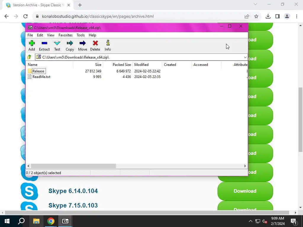Open File Explorer from taskbar
Viewport: 303px width, 227px height.
click(36, 221)
